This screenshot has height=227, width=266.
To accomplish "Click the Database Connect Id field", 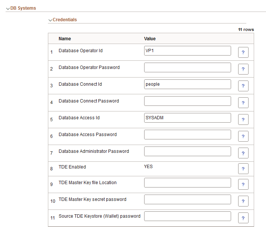I will pyautogui.click(x=187, y=84).
